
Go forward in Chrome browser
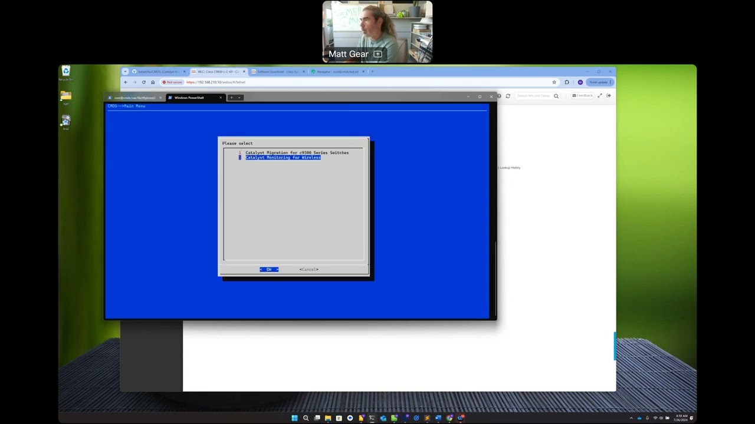134,82
